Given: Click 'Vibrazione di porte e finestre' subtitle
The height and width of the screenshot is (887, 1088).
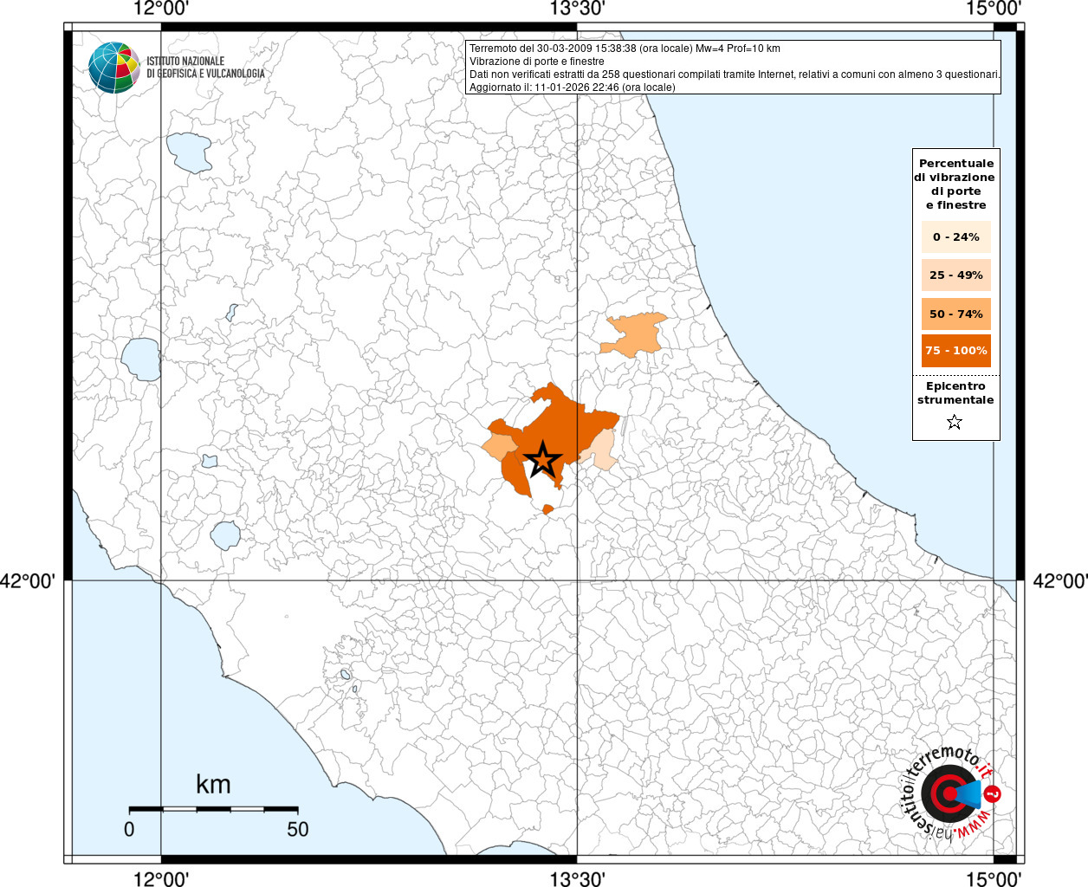Looking at the screenshot, I should click(x=537, y=62).
